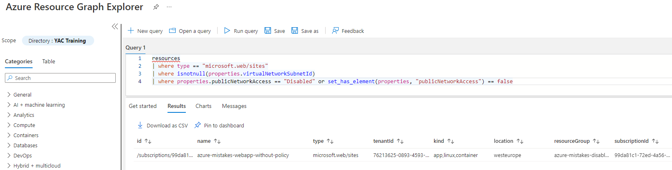Click Pin to dashboard label
The width and height of the screenshot is (672, 170).
coord(224,125)
